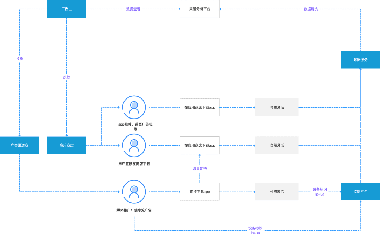Select the 投放 label below 广告主
Screen dimensions: 380x236
click(66, 77)
